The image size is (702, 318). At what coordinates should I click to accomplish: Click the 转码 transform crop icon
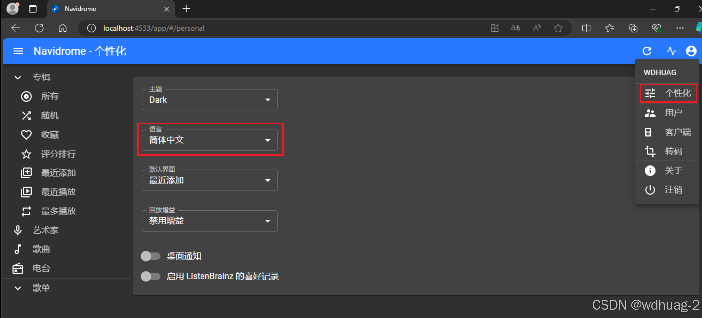pyautogui.click(x=650, y=151)
